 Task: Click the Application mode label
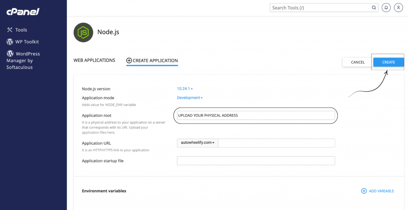coord(98,98)
